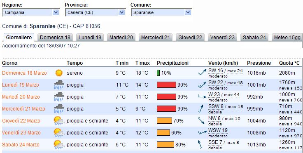Open the Provincia dropdown showing Caserta (CE)

pyautogui.click(x=95, y=13)
